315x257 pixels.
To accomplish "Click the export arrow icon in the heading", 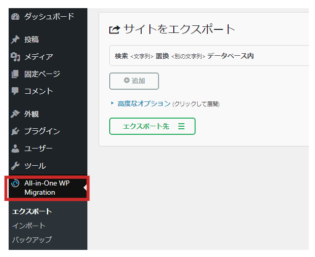I will [x=114, y=30].
